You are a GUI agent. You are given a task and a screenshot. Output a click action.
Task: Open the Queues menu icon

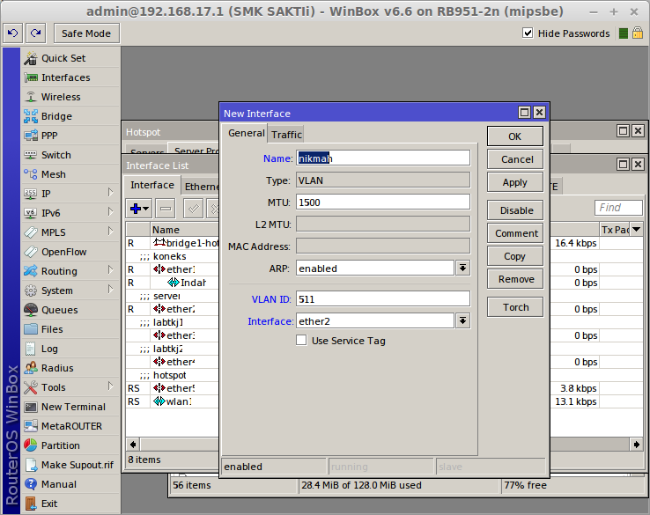pyautogui.click(x=31, y=310)
